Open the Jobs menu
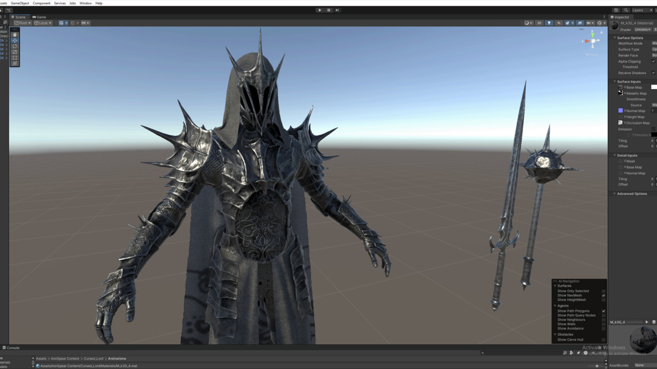This screenshot has width=657, height=369. tap(72, 3)
